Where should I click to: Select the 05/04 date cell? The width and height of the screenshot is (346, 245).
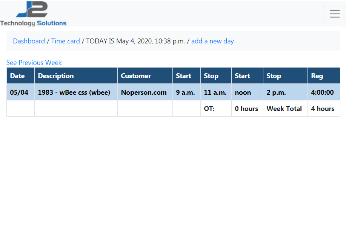pos(20,92)
